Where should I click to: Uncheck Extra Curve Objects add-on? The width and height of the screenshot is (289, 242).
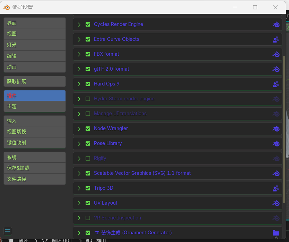88,39
